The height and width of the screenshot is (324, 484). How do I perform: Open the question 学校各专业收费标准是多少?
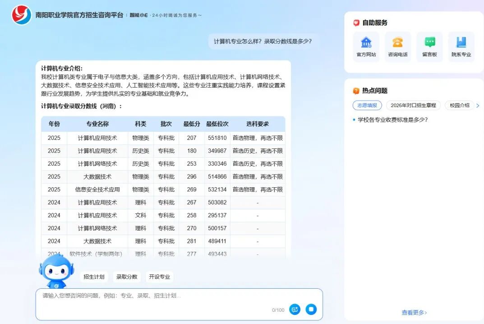(392, 120)
